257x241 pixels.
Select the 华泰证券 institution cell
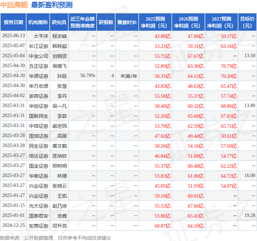click(39, 176)
